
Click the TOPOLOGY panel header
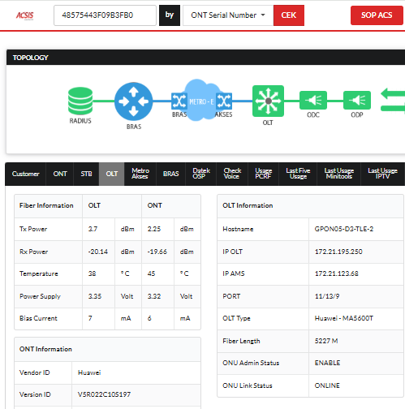click(x=205, y=58)
